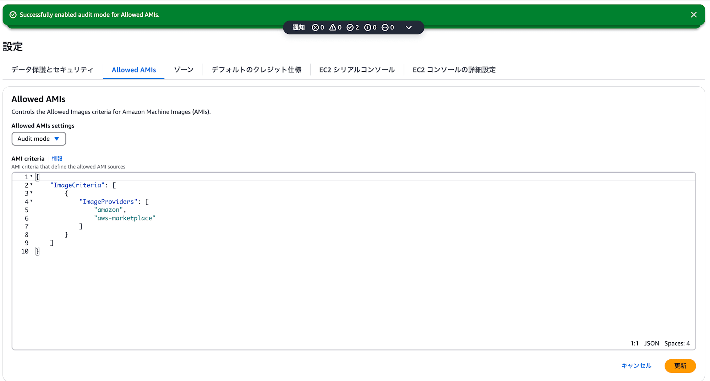Collapse the fold arrow on line 3
This screenshot has height=381, width=710.
(x=31, y=192)
